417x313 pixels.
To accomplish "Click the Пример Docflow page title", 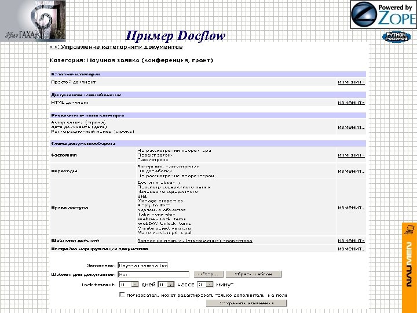I will point(175,36).
